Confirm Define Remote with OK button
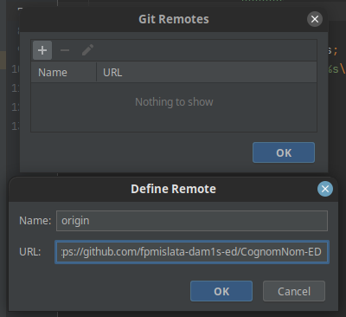 click(221, 291)
